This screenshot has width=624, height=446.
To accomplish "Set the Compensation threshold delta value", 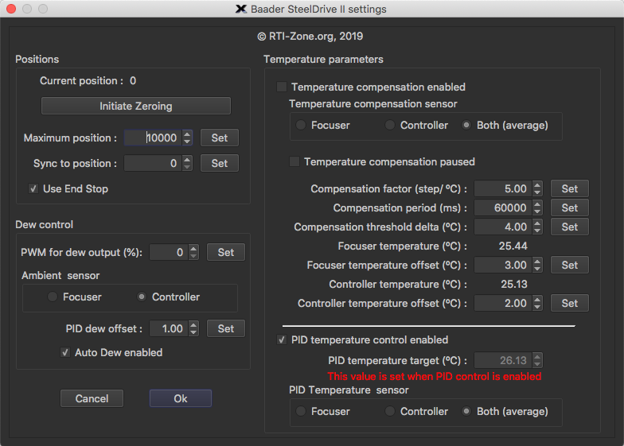I will point(570,227).
